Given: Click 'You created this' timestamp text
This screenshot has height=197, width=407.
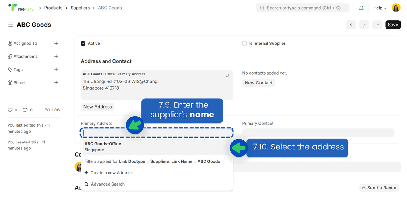Looking at the screenshot, I should pos(26,145).
